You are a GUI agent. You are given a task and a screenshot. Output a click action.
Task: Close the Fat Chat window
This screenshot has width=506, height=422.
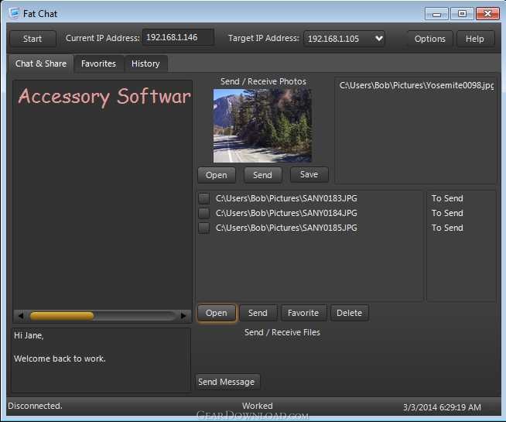(x=487, y=14)
